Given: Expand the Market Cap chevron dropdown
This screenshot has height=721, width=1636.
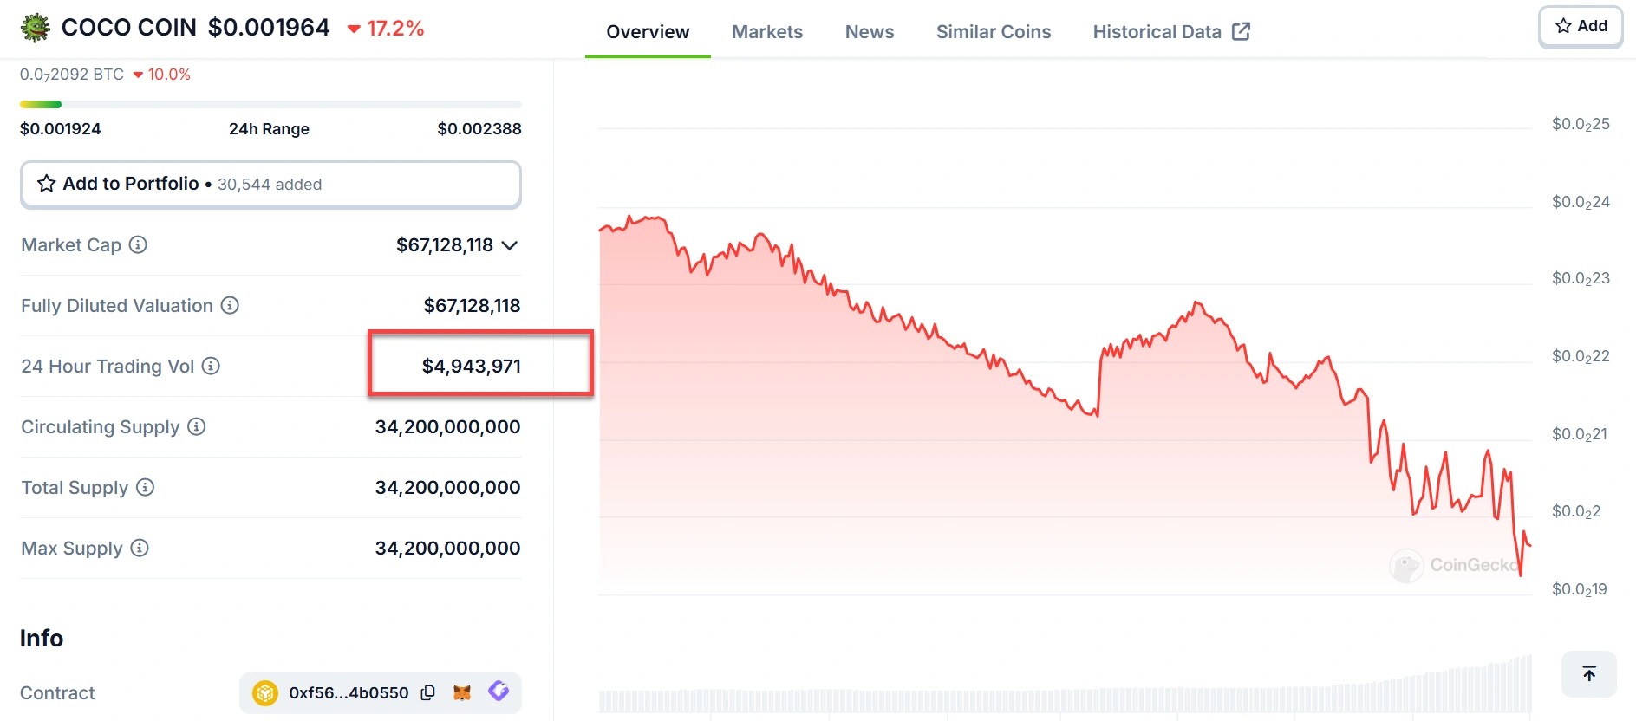Looking at the screenshot, I should (x=510, y=245).
